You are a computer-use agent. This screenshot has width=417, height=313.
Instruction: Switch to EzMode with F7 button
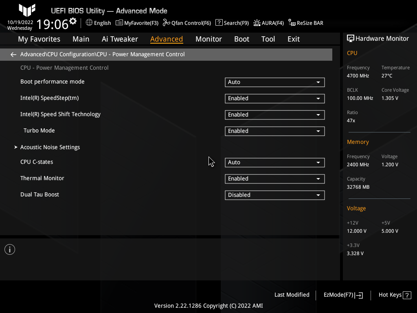tap(342, 295)
